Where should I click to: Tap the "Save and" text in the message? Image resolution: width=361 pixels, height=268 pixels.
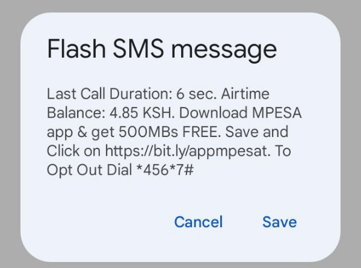coord(259,132)
